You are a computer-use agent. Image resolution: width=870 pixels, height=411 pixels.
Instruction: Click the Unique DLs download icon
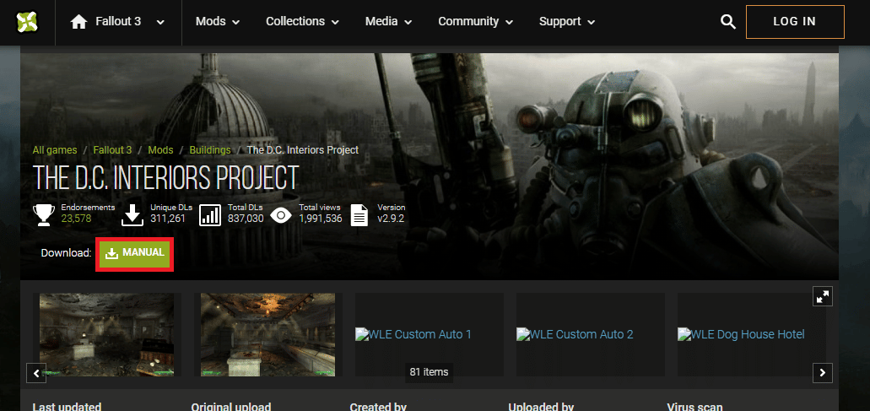coord(132,215)
